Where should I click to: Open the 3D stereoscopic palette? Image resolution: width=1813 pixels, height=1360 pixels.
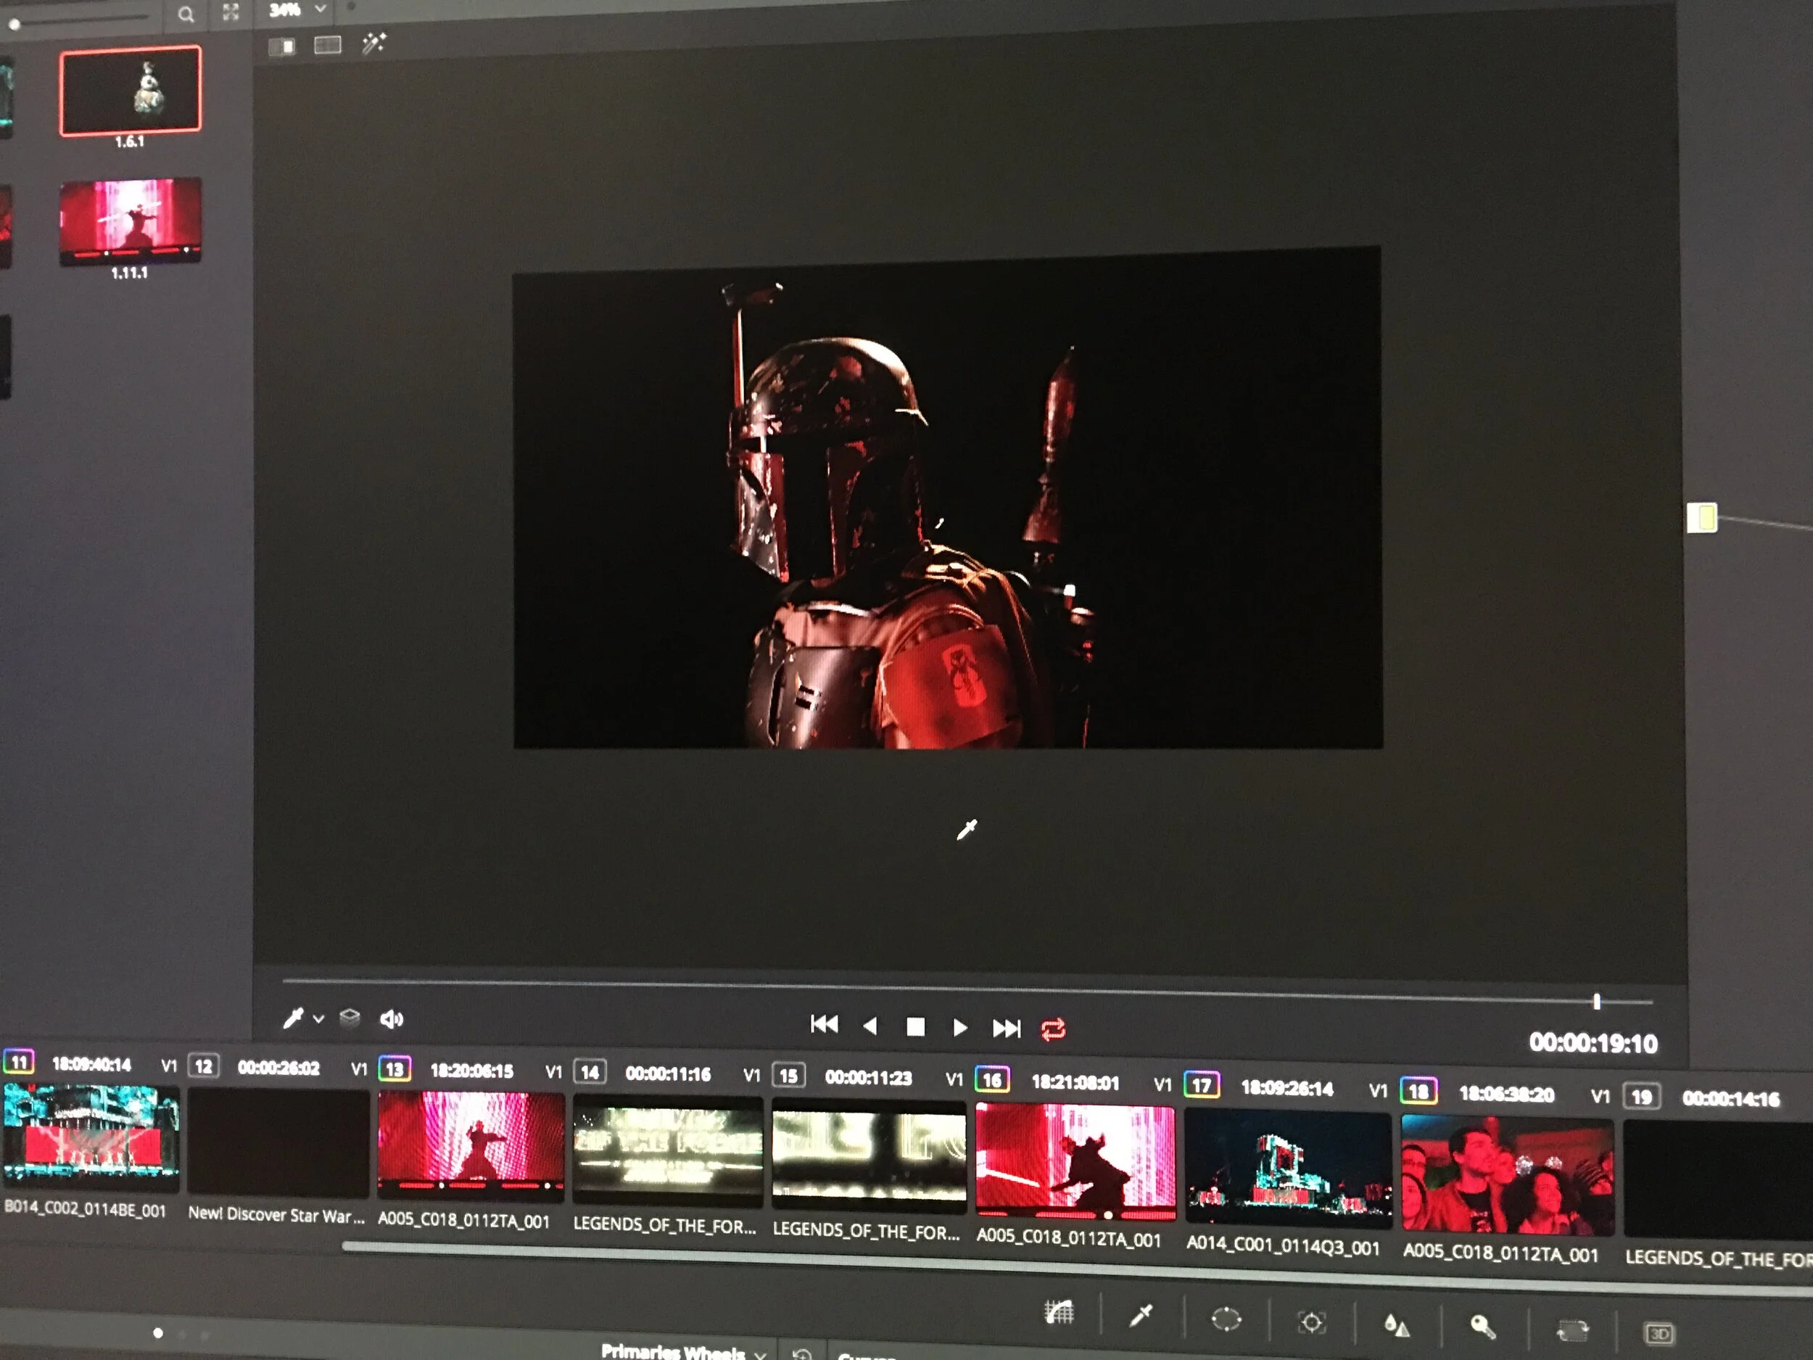(x=1659, y=1334)
